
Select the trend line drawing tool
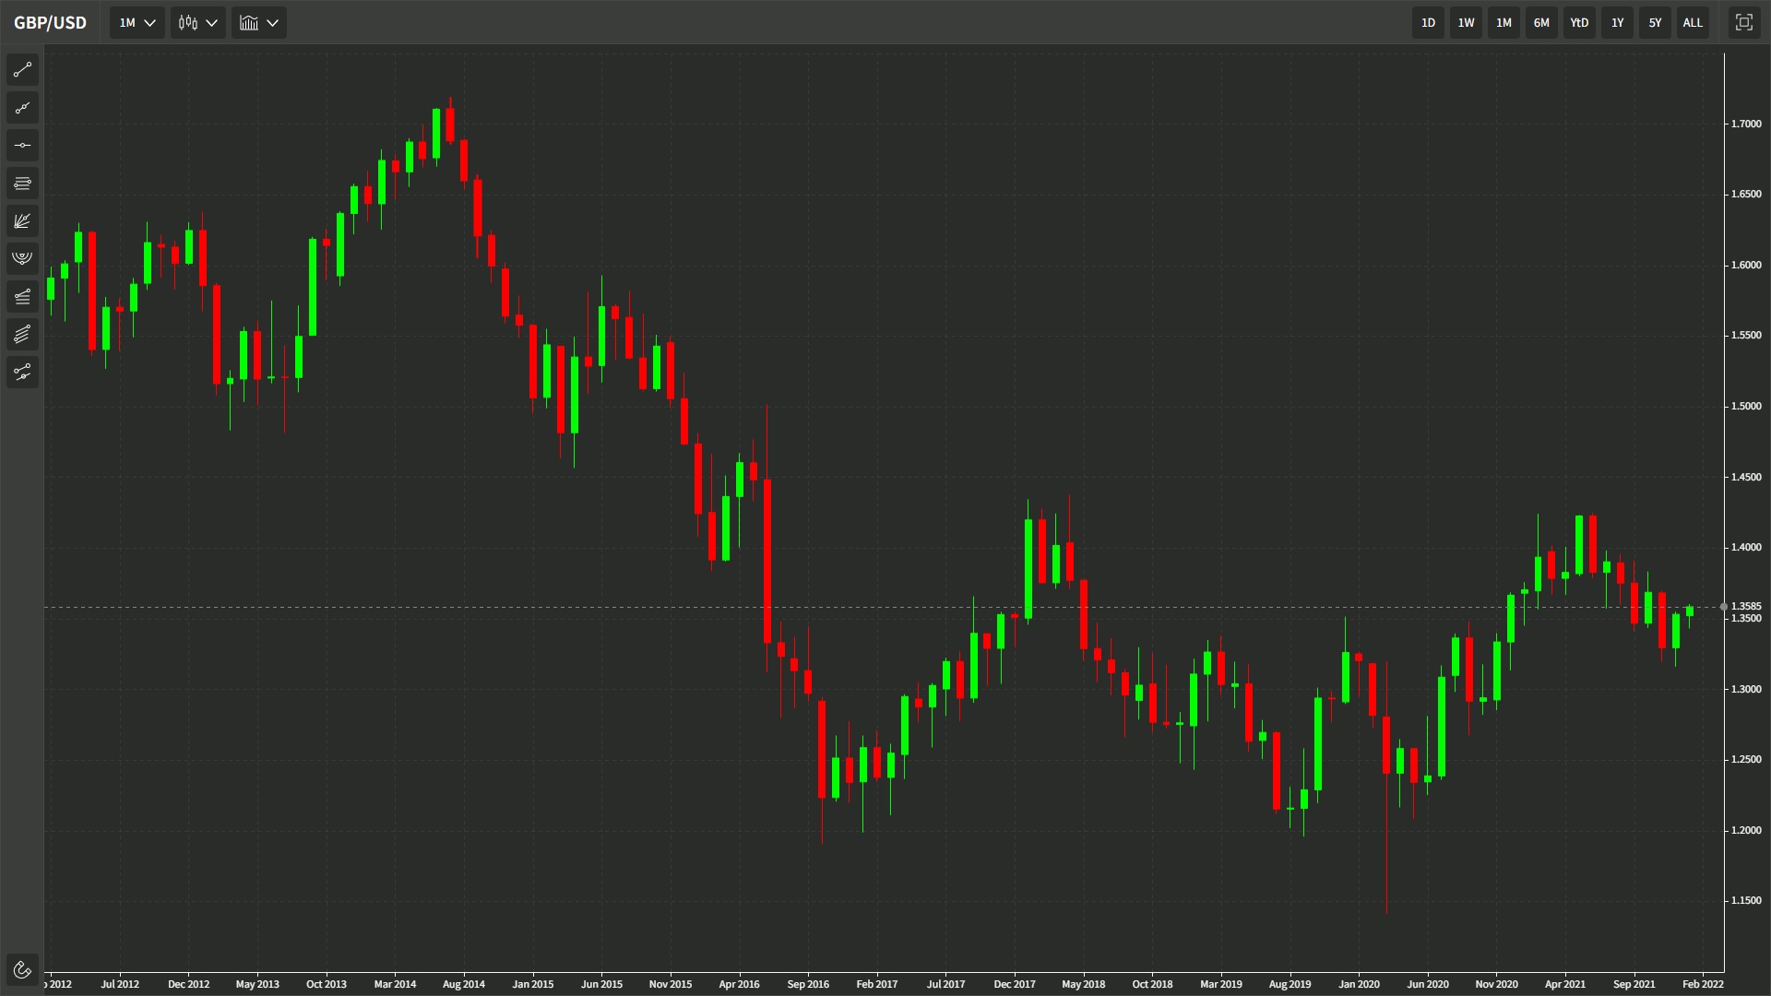22,70
